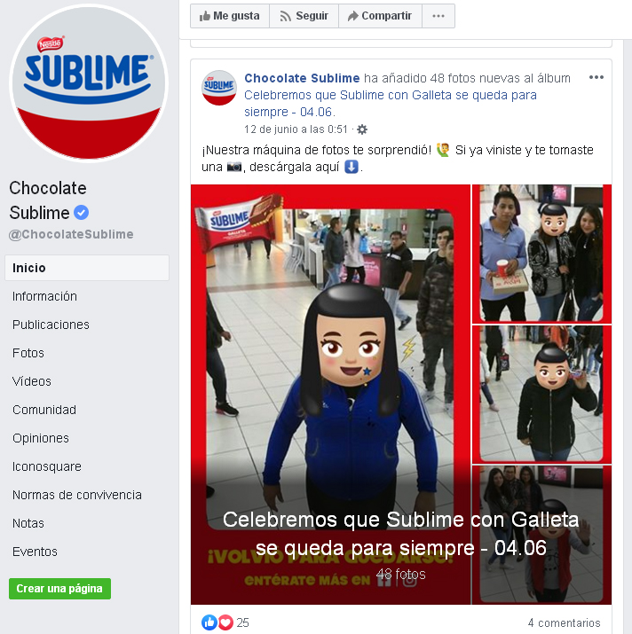Open the album title link in post

[x=391, y=103]
